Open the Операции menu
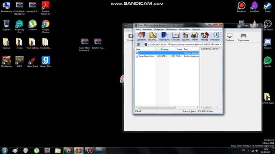The image size is (275, 154). tap(159, 30)
